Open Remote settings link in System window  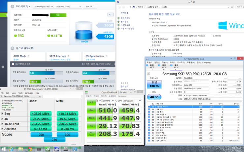point(124,22)
